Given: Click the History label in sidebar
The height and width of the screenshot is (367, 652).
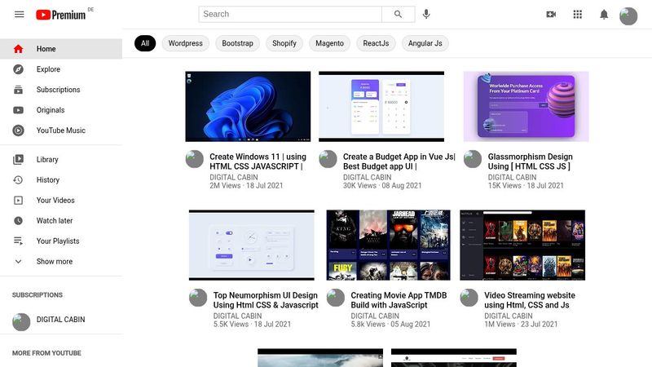Looking at the screenshot, I should [x=48, y=179].
